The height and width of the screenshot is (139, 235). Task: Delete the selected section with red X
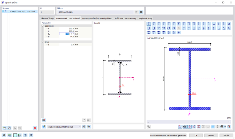coord(35,128)
